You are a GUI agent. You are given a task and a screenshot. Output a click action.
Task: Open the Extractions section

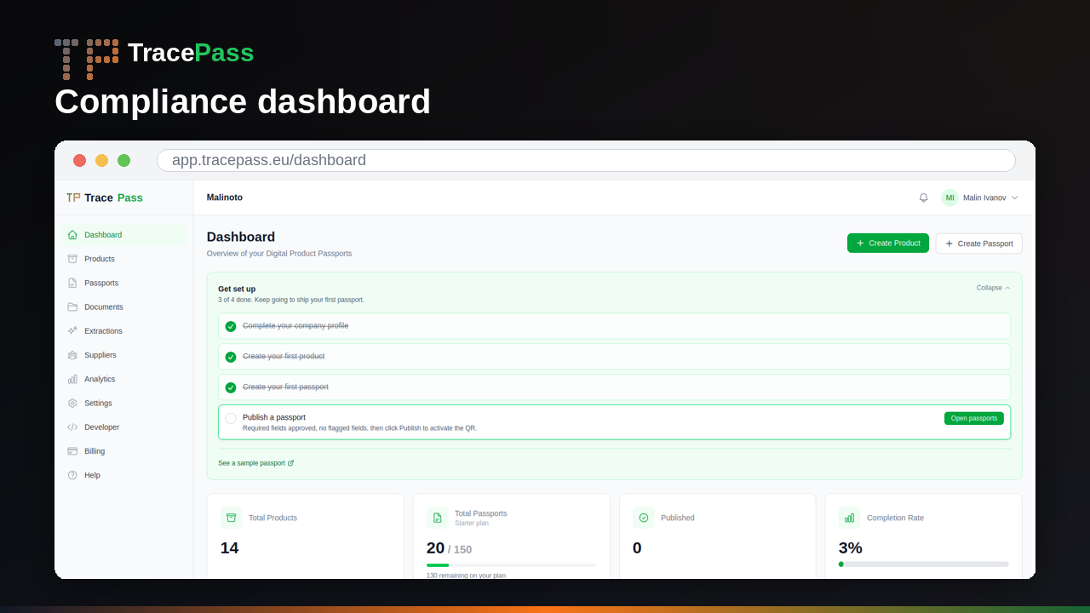123,330
